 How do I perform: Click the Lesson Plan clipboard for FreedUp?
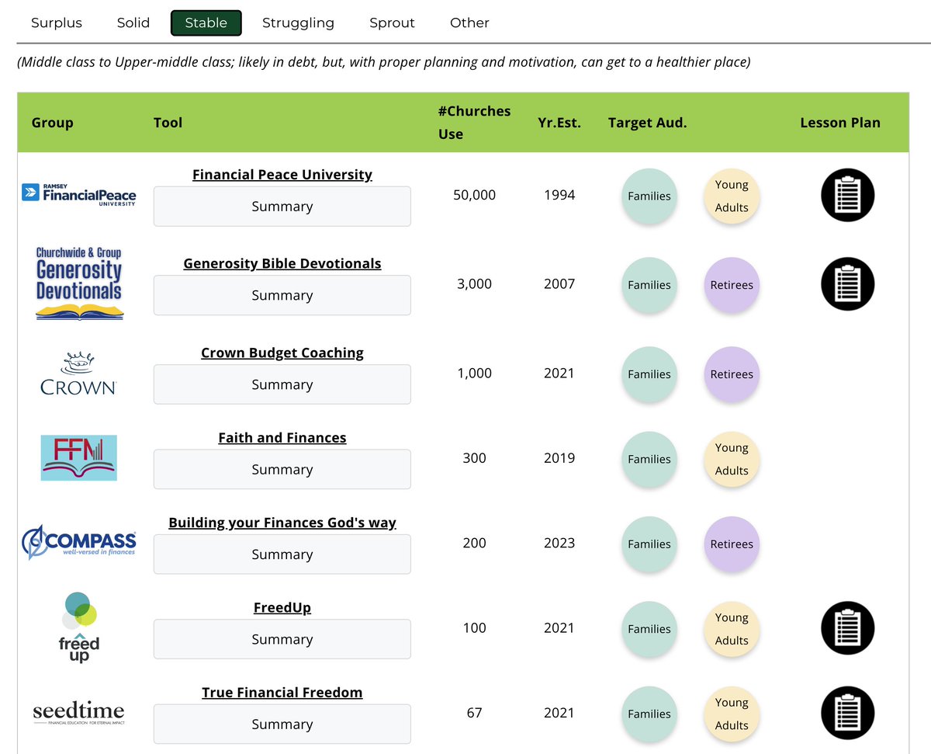[847, 628]
